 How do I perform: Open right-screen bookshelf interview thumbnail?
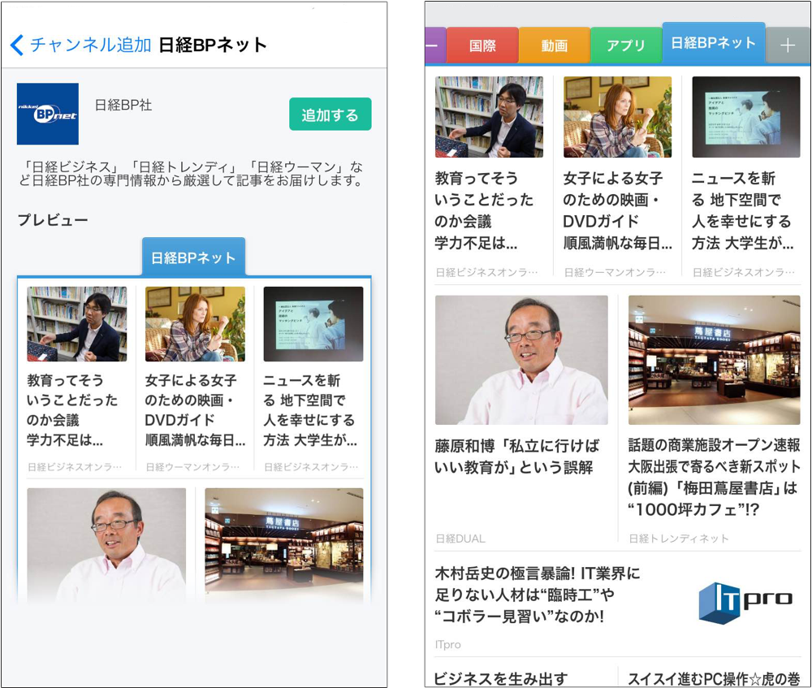tap(489, 117)
